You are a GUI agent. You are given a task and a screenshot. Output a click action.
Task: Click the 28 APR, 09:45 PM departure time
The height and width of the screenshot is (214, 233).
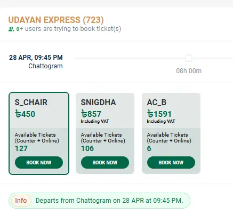[x=36, y=58]
